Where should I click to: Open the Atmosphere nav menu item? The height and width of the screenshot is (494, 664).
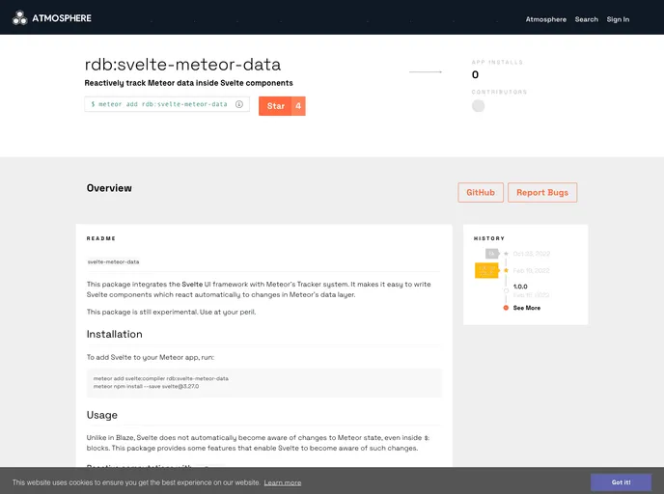pos(546,19)
